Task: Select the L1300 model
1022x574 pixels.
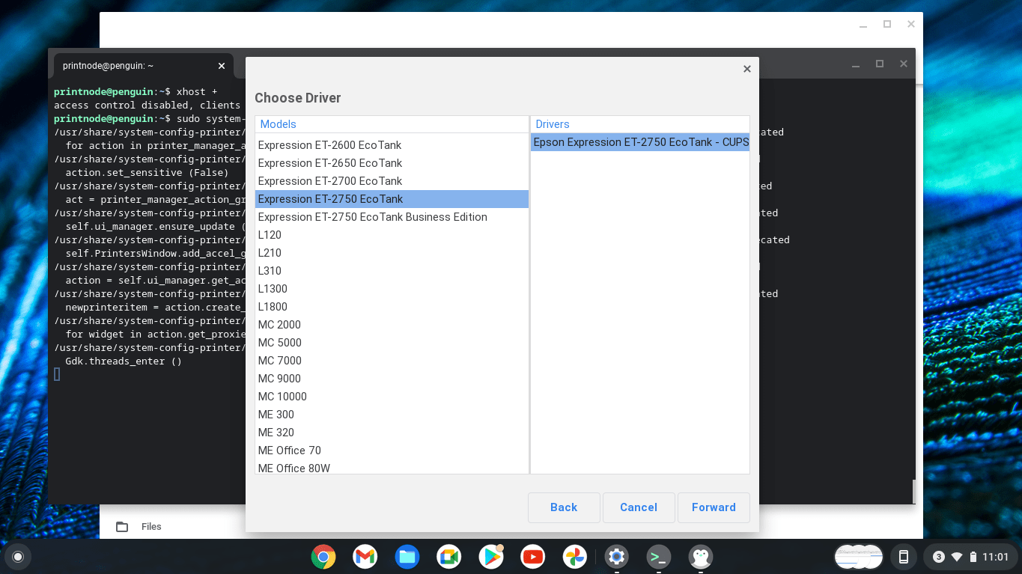Action: coord(392,289)
